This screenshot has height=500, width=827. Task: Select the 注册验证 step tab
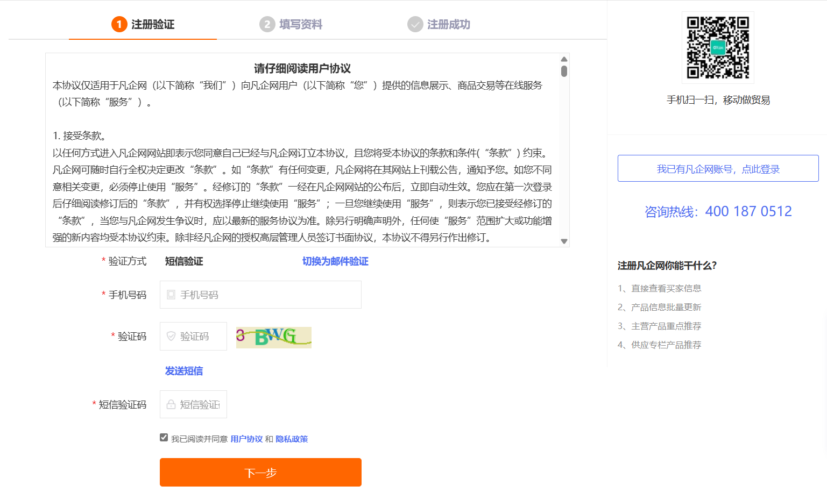coord(143,24)
